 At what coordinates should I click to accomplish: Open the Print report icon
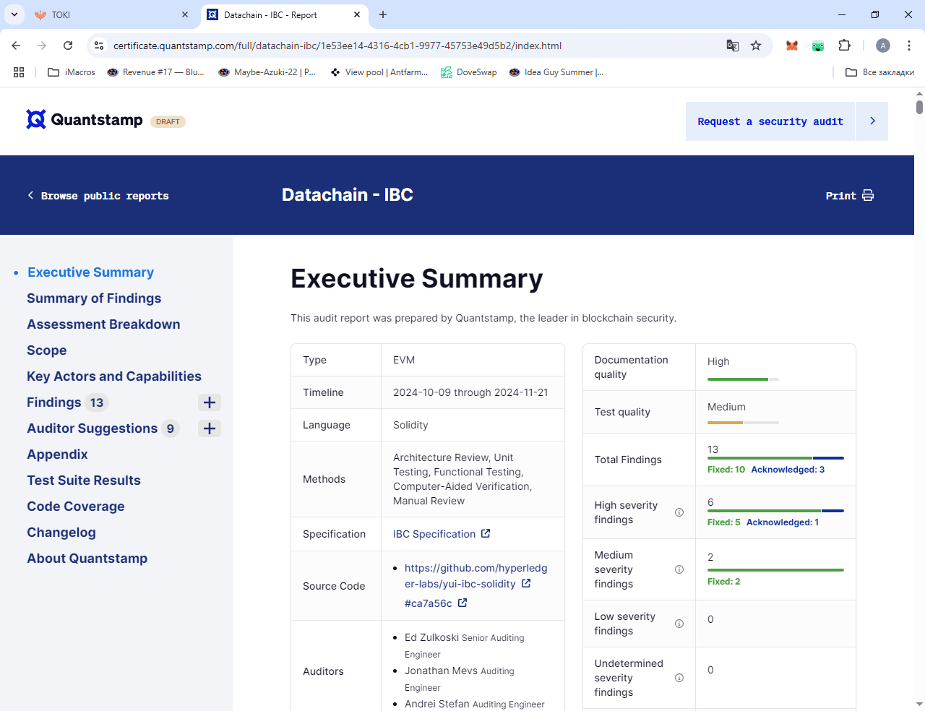(x=868, y=195)
